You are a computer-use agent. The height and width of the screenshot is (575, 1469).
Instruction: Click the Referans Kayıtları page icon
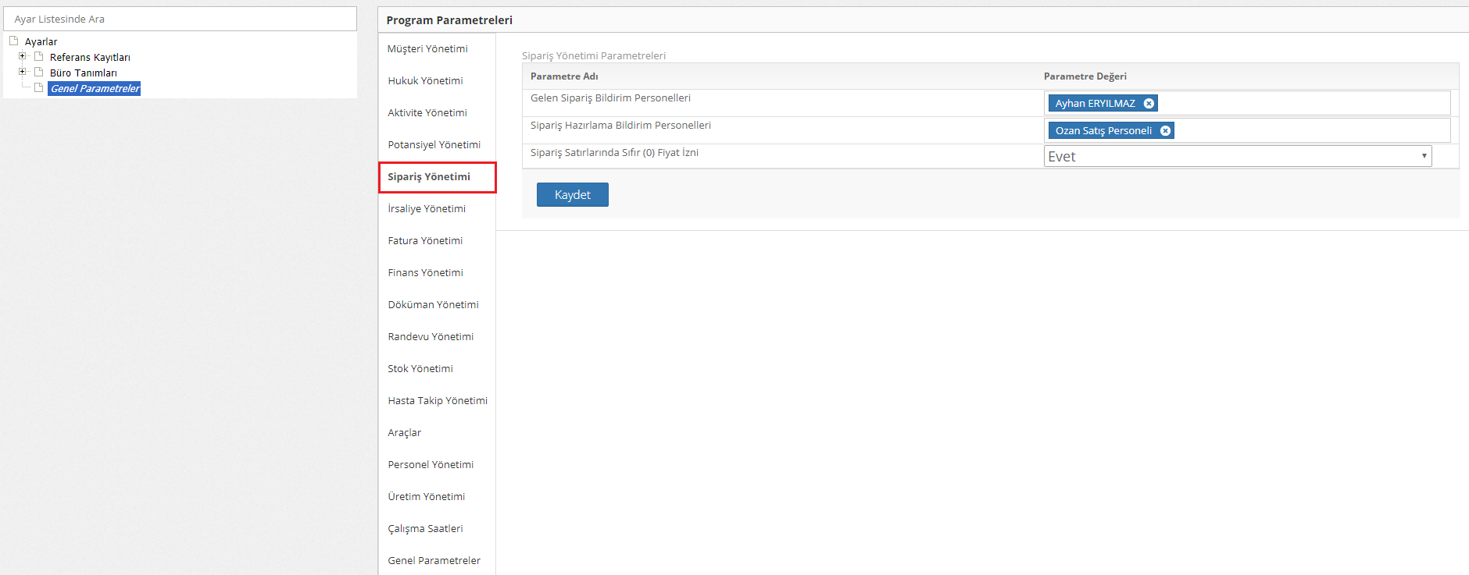[38, 57]
